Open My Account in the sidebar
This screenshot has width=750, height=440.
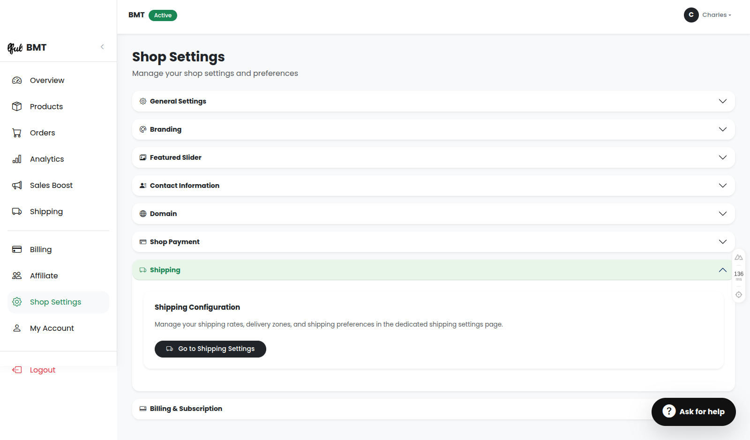point(58,328)
